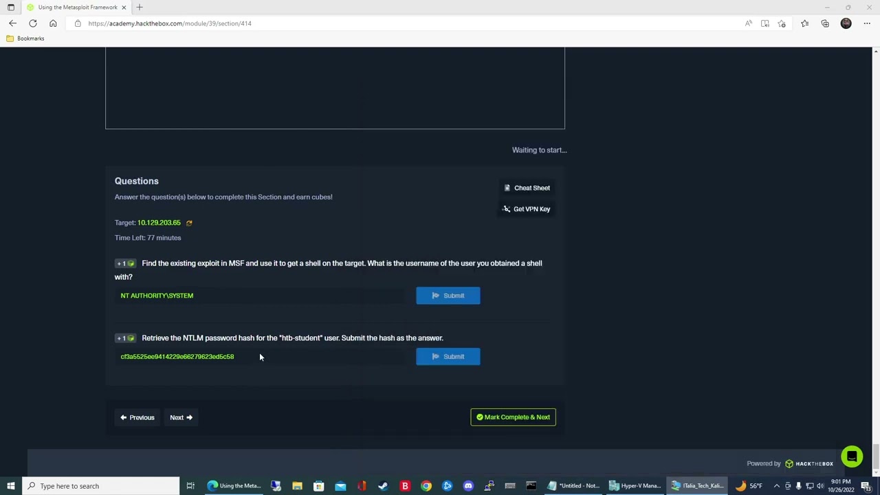Switch to the ITalia_Tech_Kali taskbar window
This screenshot has width=880, height=495.
tap(697, 486)
